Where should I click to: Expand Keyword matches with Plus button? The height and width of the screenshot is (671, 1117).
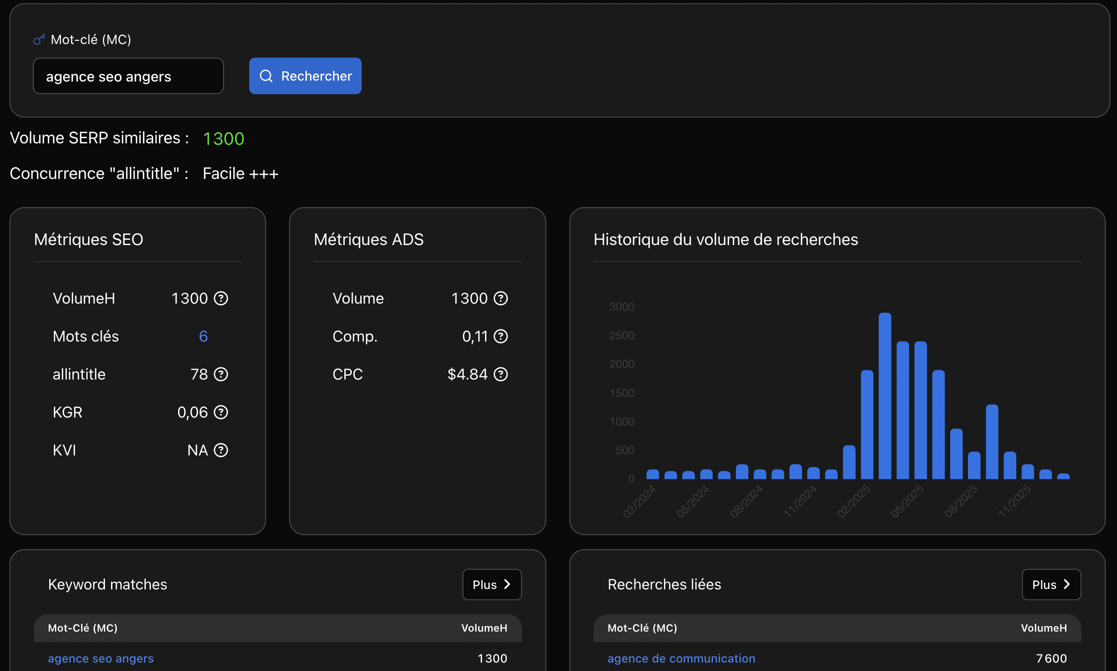pos(491,584)
